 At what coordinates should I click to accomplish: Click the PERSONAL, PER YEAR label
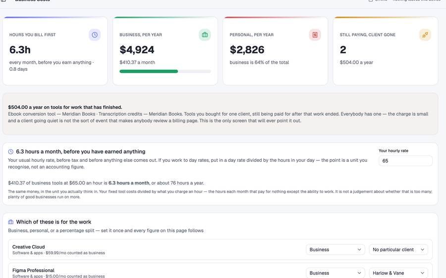(x=251, y=35)
